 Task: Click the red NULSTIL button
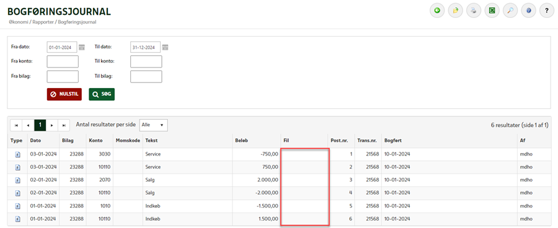point(64,94)
